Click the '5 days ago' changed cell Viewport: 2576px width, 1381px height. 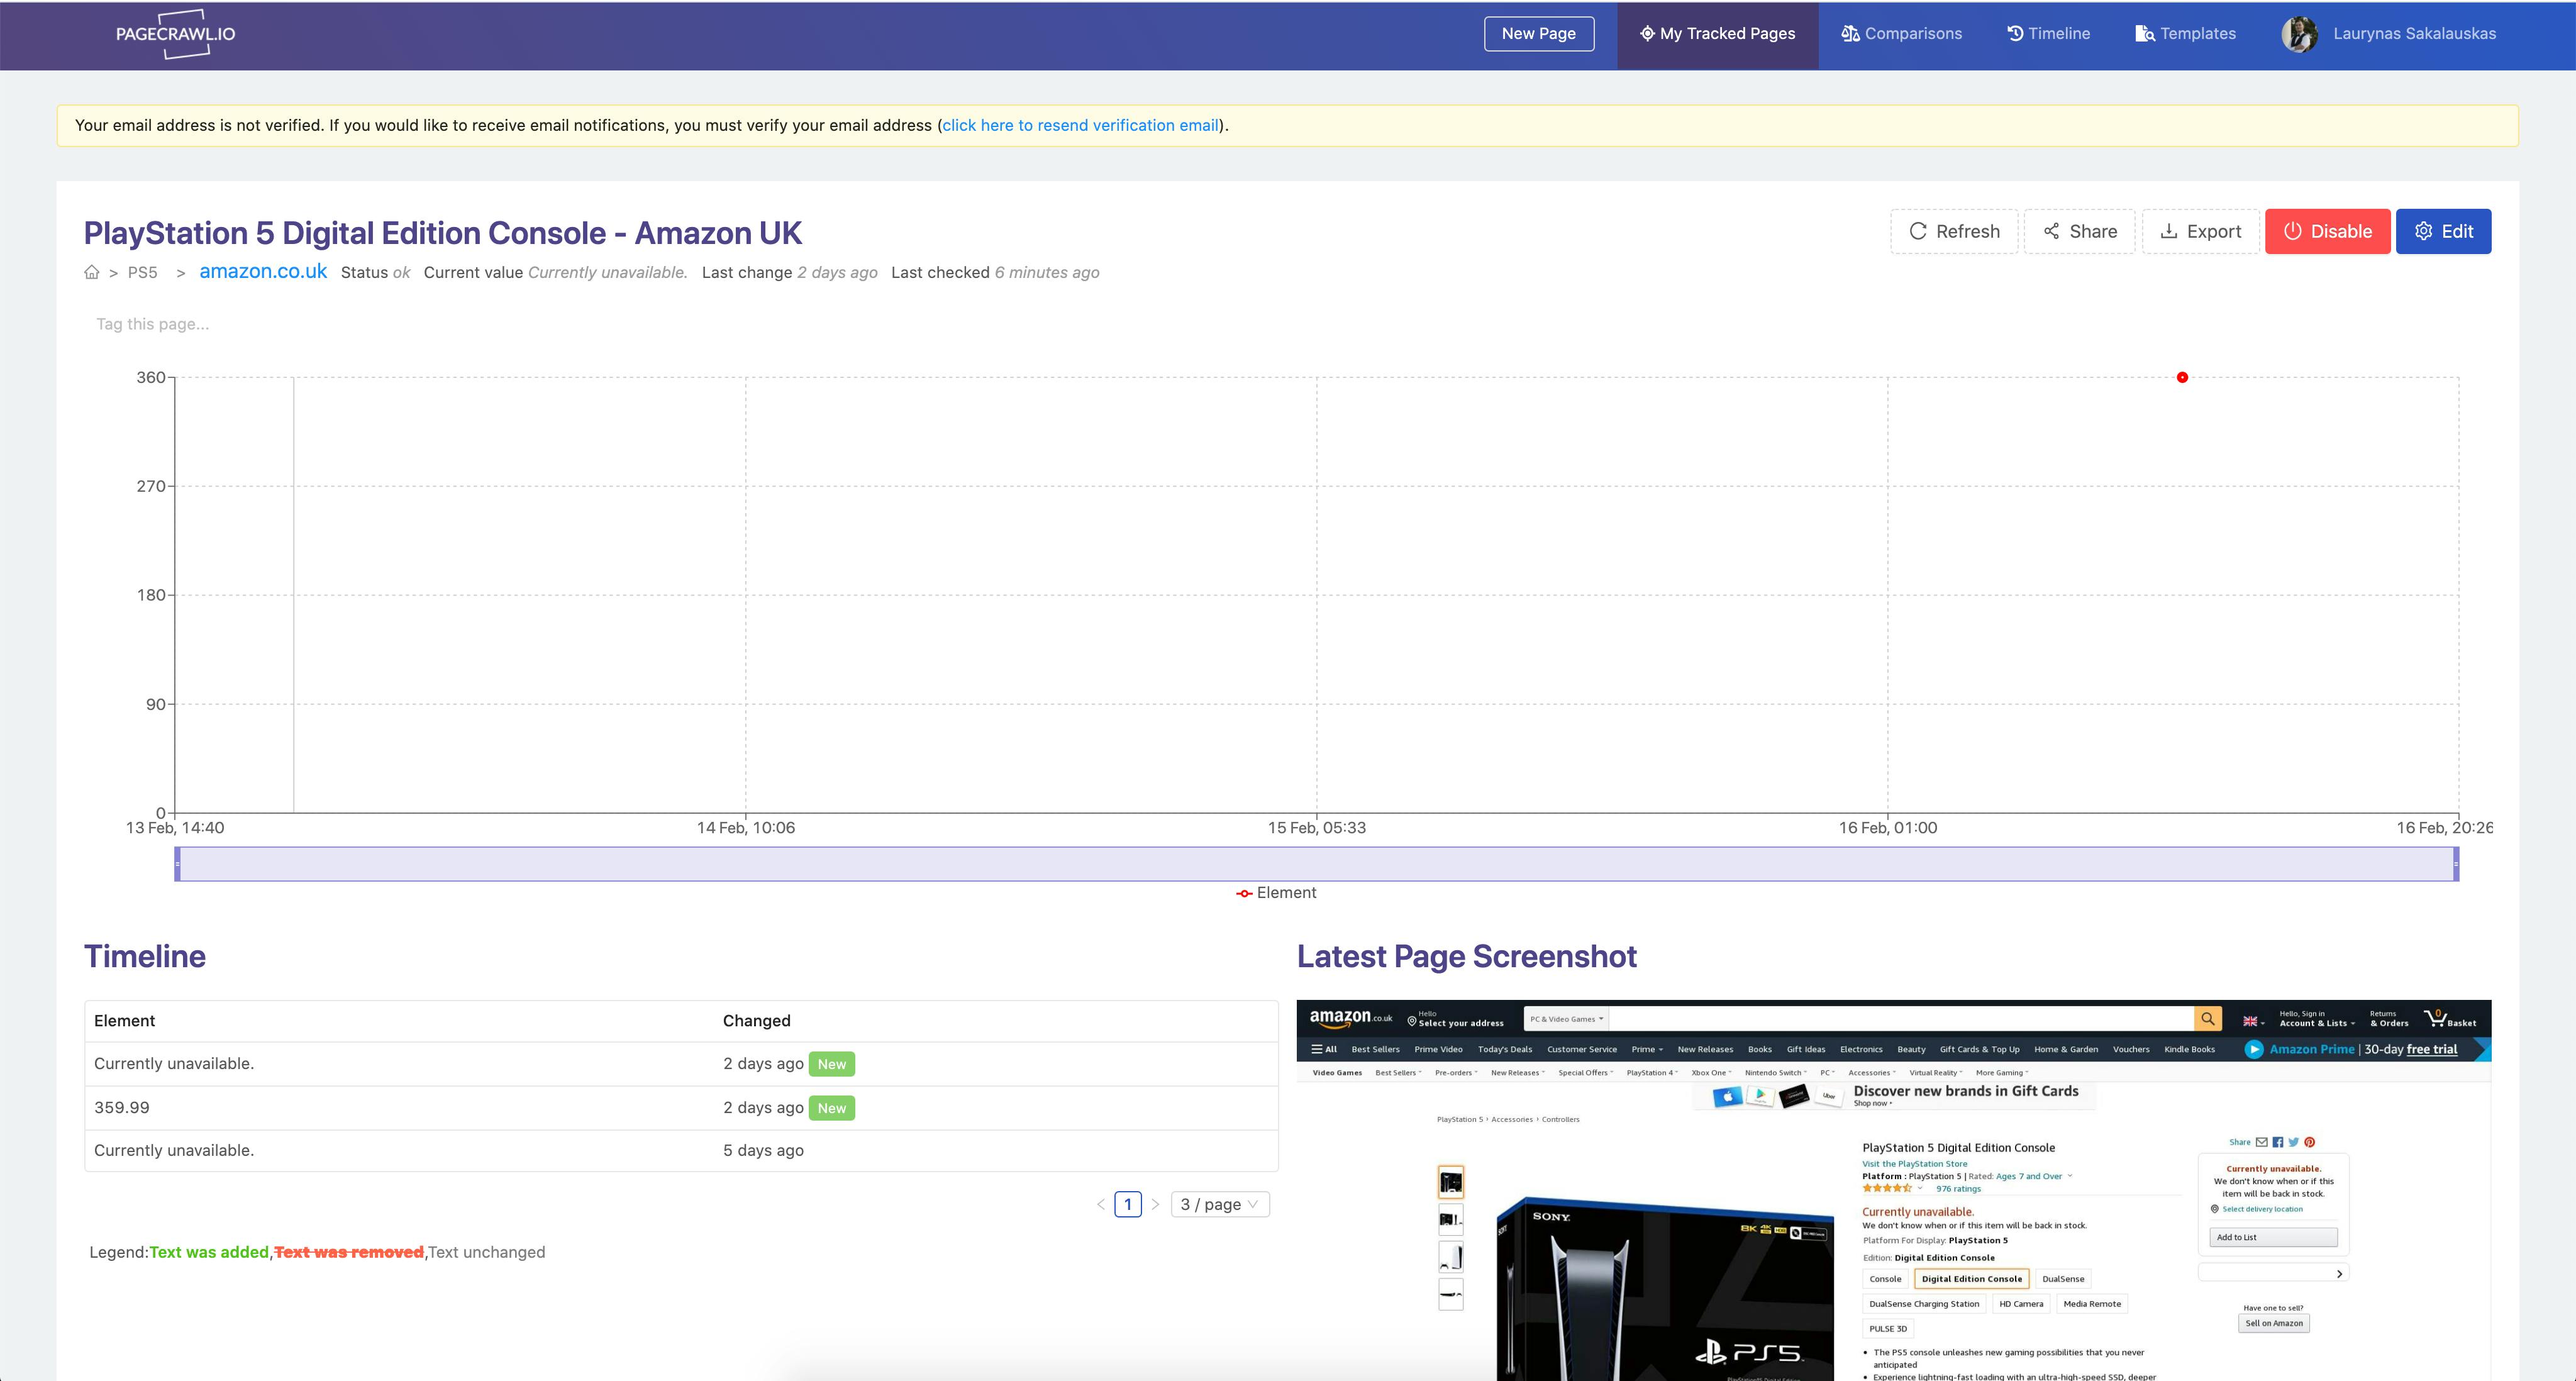[x=763, y=1150]
